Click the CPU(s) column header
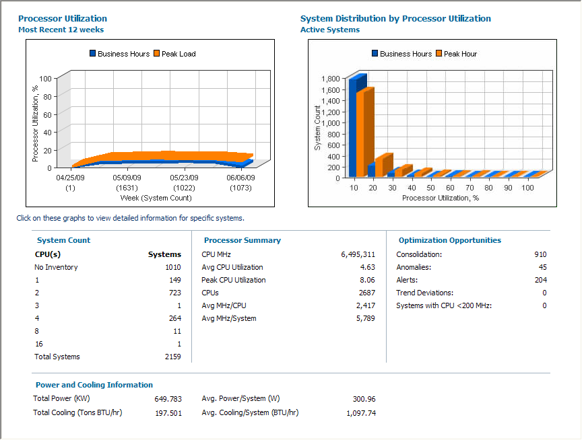The height and width of the screenshot is (440, 582). point(48,254)
